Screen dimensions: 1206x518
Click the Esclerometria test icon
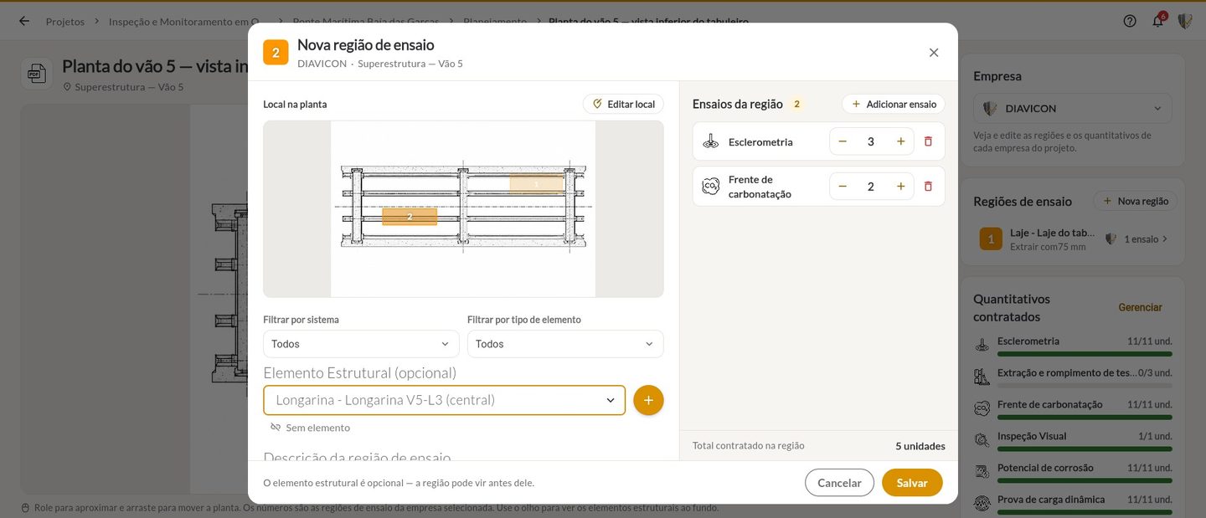tap(710, 141)
